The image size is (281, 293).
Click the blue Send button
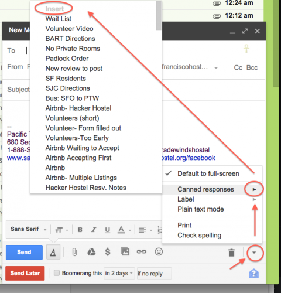click(x=24, y=252)
